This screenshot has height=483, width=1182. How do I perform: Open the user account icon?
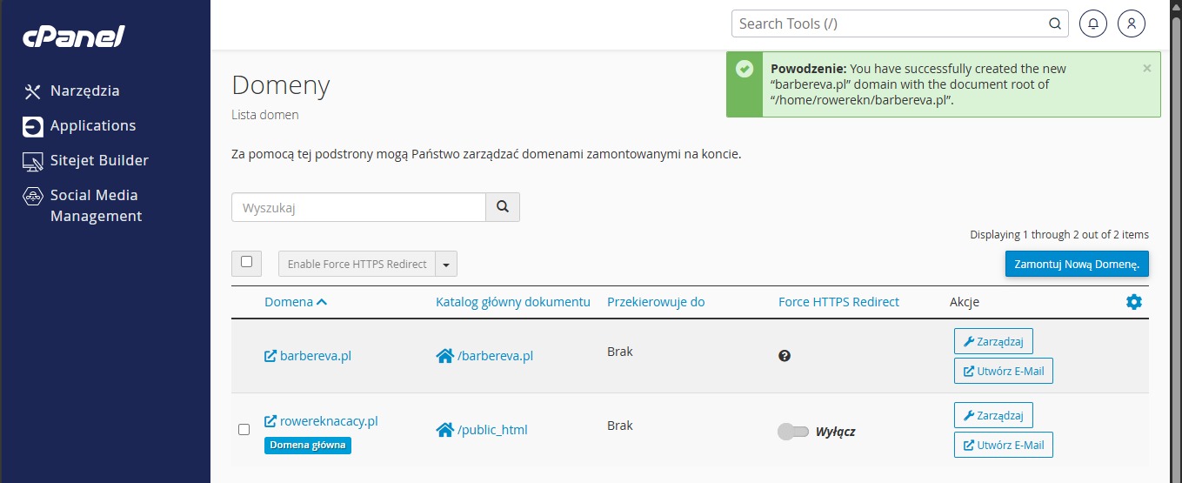1131,23
